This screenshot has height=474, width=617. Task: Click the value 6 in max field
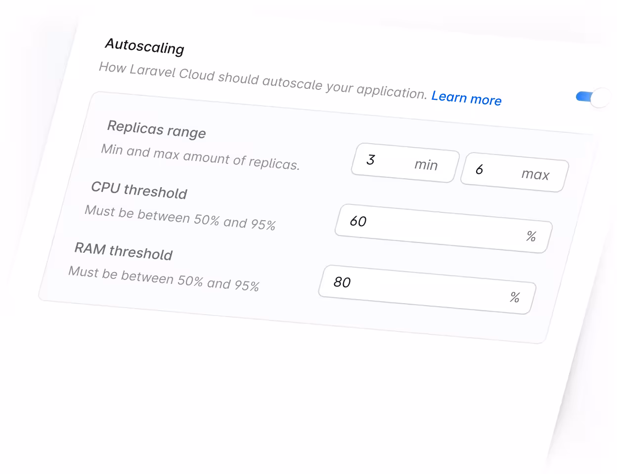point(478,170)
